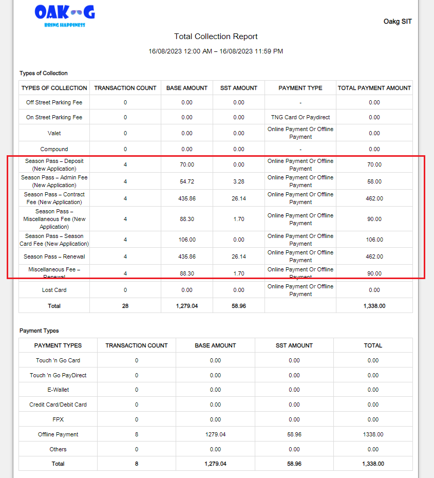Click the 'Credit Card/Debit Card' row label

(x=58, y=405)
